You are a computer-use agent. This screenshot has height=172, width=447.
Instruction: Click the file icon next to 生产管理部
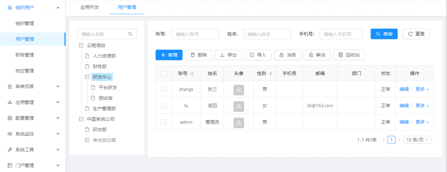coord(87,109)
